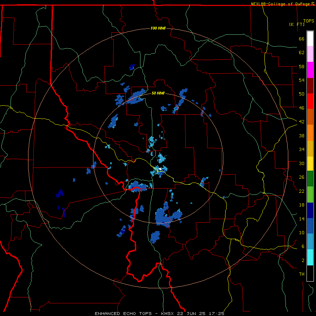Click the "2" scale value
The width and height of the screenshot is (316, 316).
303,260
